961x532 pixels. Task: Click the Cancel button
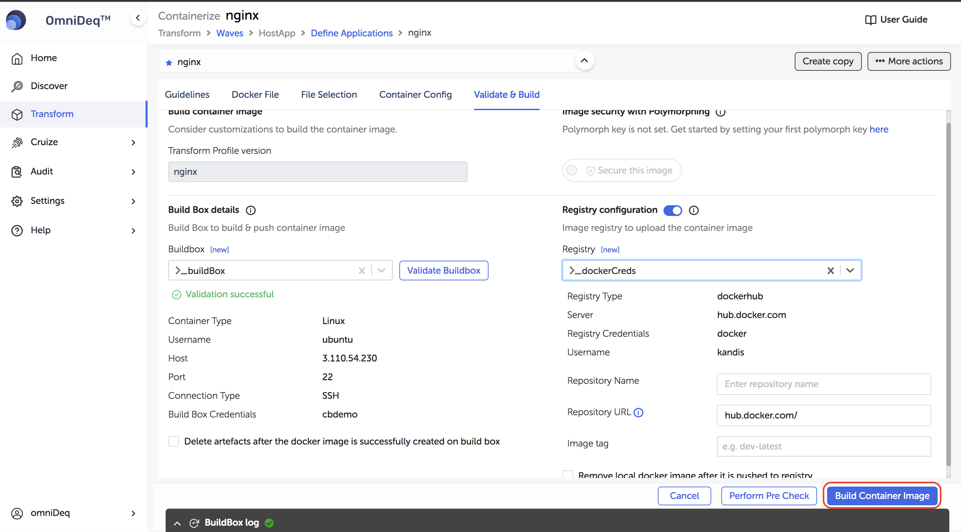(x=684, y=496)
